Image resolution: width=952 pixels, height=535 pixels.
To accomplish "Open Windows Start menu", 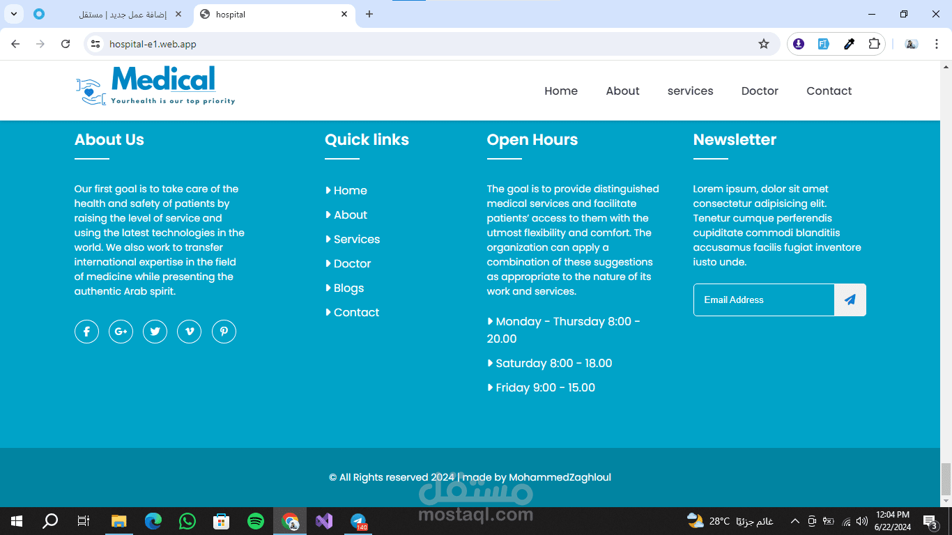I will pyautogui.click(x=17, y=521).
